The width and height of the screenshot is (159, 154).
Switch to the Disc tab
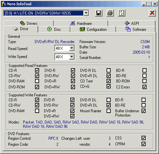click(x=54, y=29)
